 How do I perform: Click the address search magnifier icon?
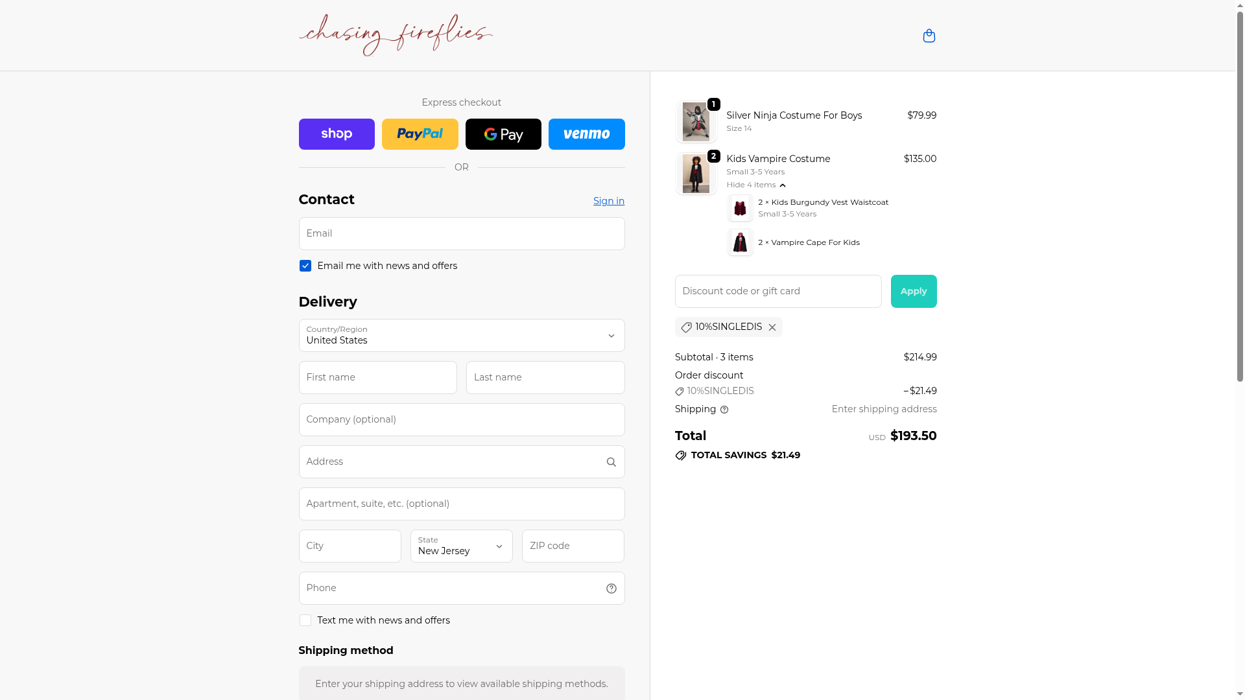611,462
